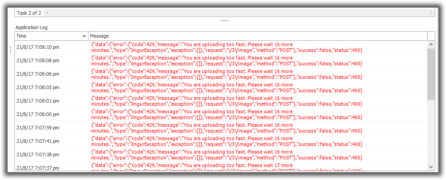446x180 pixels.
Task: Click the Message column header
Action: [258, 36]
